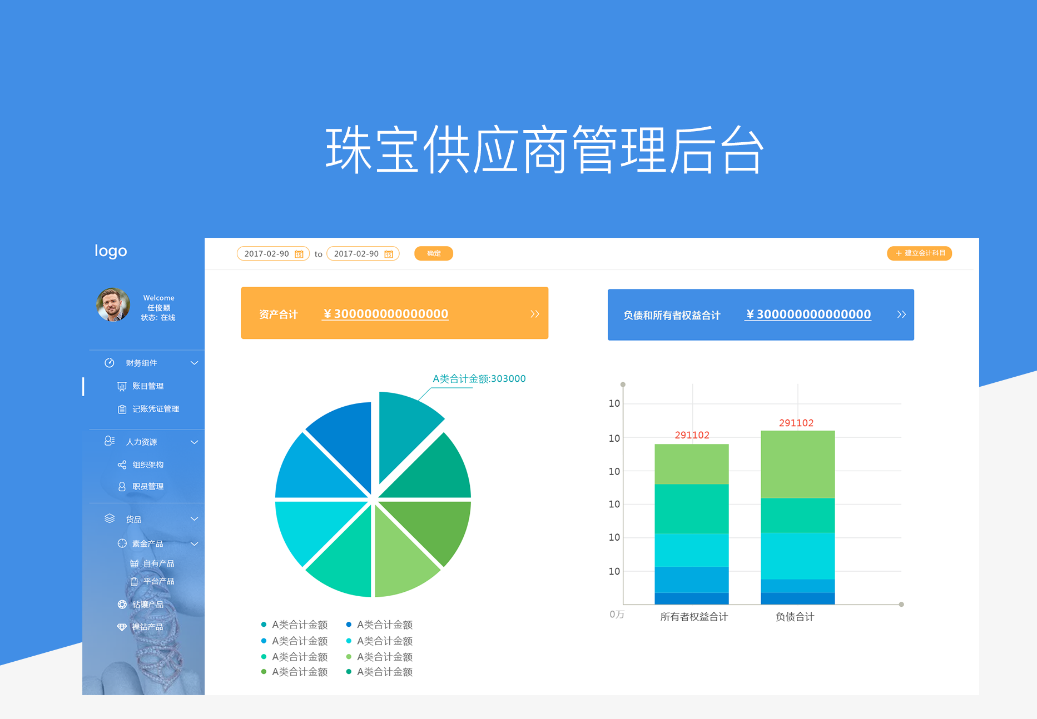Screen dimensions: 1037x719
Task: Click the 账目管理 presentation board icon
Action: (122, 386)
